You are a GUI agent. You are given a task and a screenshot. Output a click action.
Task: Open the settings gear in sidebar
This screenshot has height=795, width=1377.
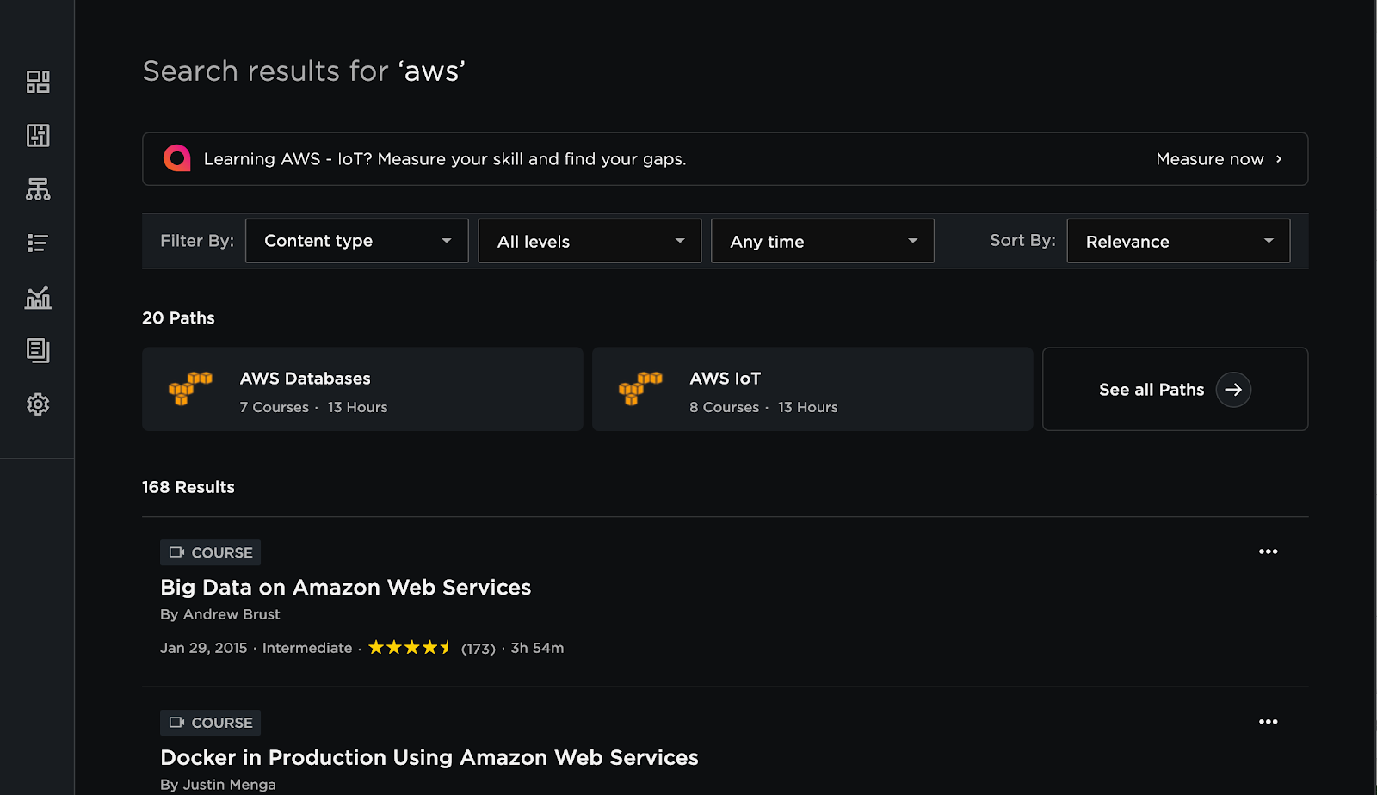[38, 404]
